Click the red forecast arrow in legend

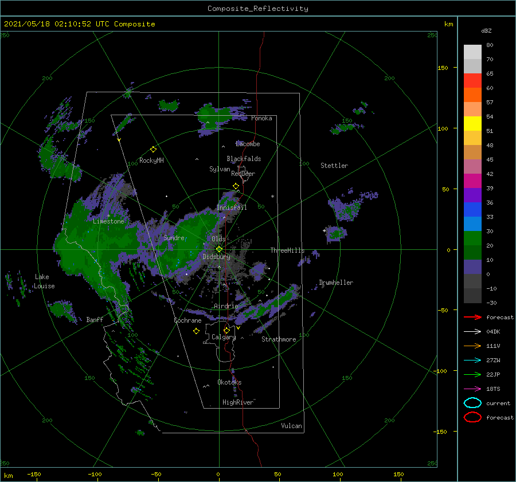(472, 317)
